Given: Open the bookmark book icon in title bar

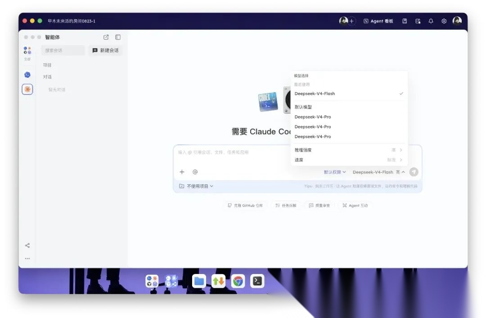Looking at the screenshot, I should coord(405,21).
